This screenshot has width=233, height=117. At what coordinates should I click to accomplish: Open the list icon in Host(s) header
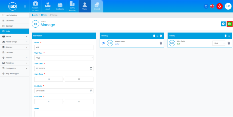(x=229, y=36)
